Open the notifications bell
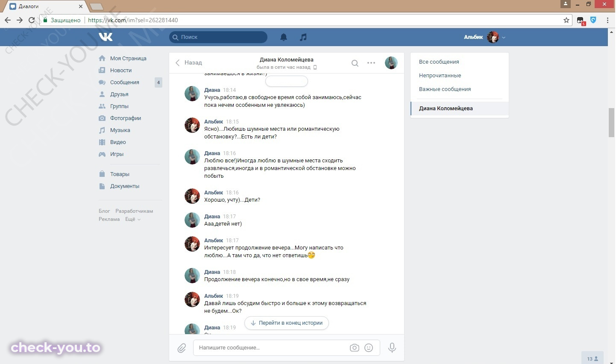 coord(284,37)
